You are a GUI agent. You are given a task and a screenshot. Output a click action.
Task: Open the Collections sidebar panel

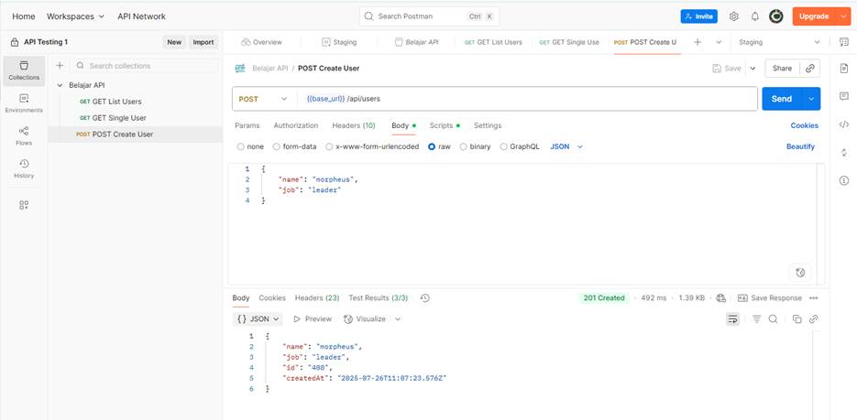pos(24,70)
